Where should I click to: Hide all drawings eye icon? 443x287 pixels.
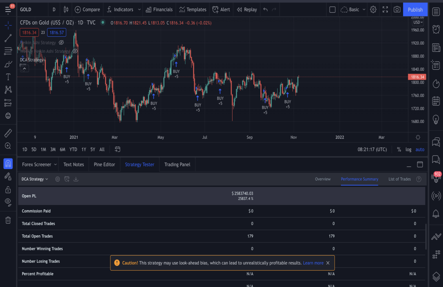point(8,202)
